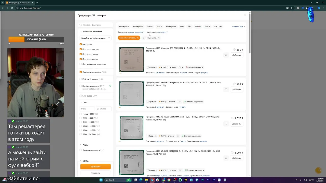Open the Windows Start menu

tap(101, 180)
